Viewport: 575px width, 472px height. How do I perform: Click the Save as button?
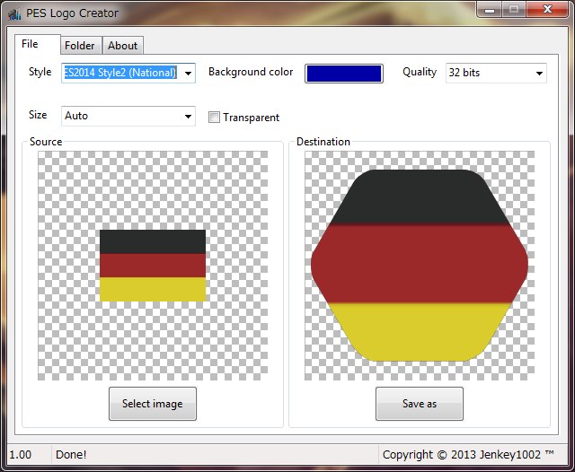420,404
